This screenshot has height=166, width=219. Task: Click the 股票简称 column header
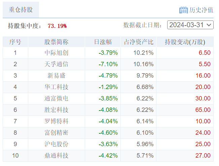[57, 42]
